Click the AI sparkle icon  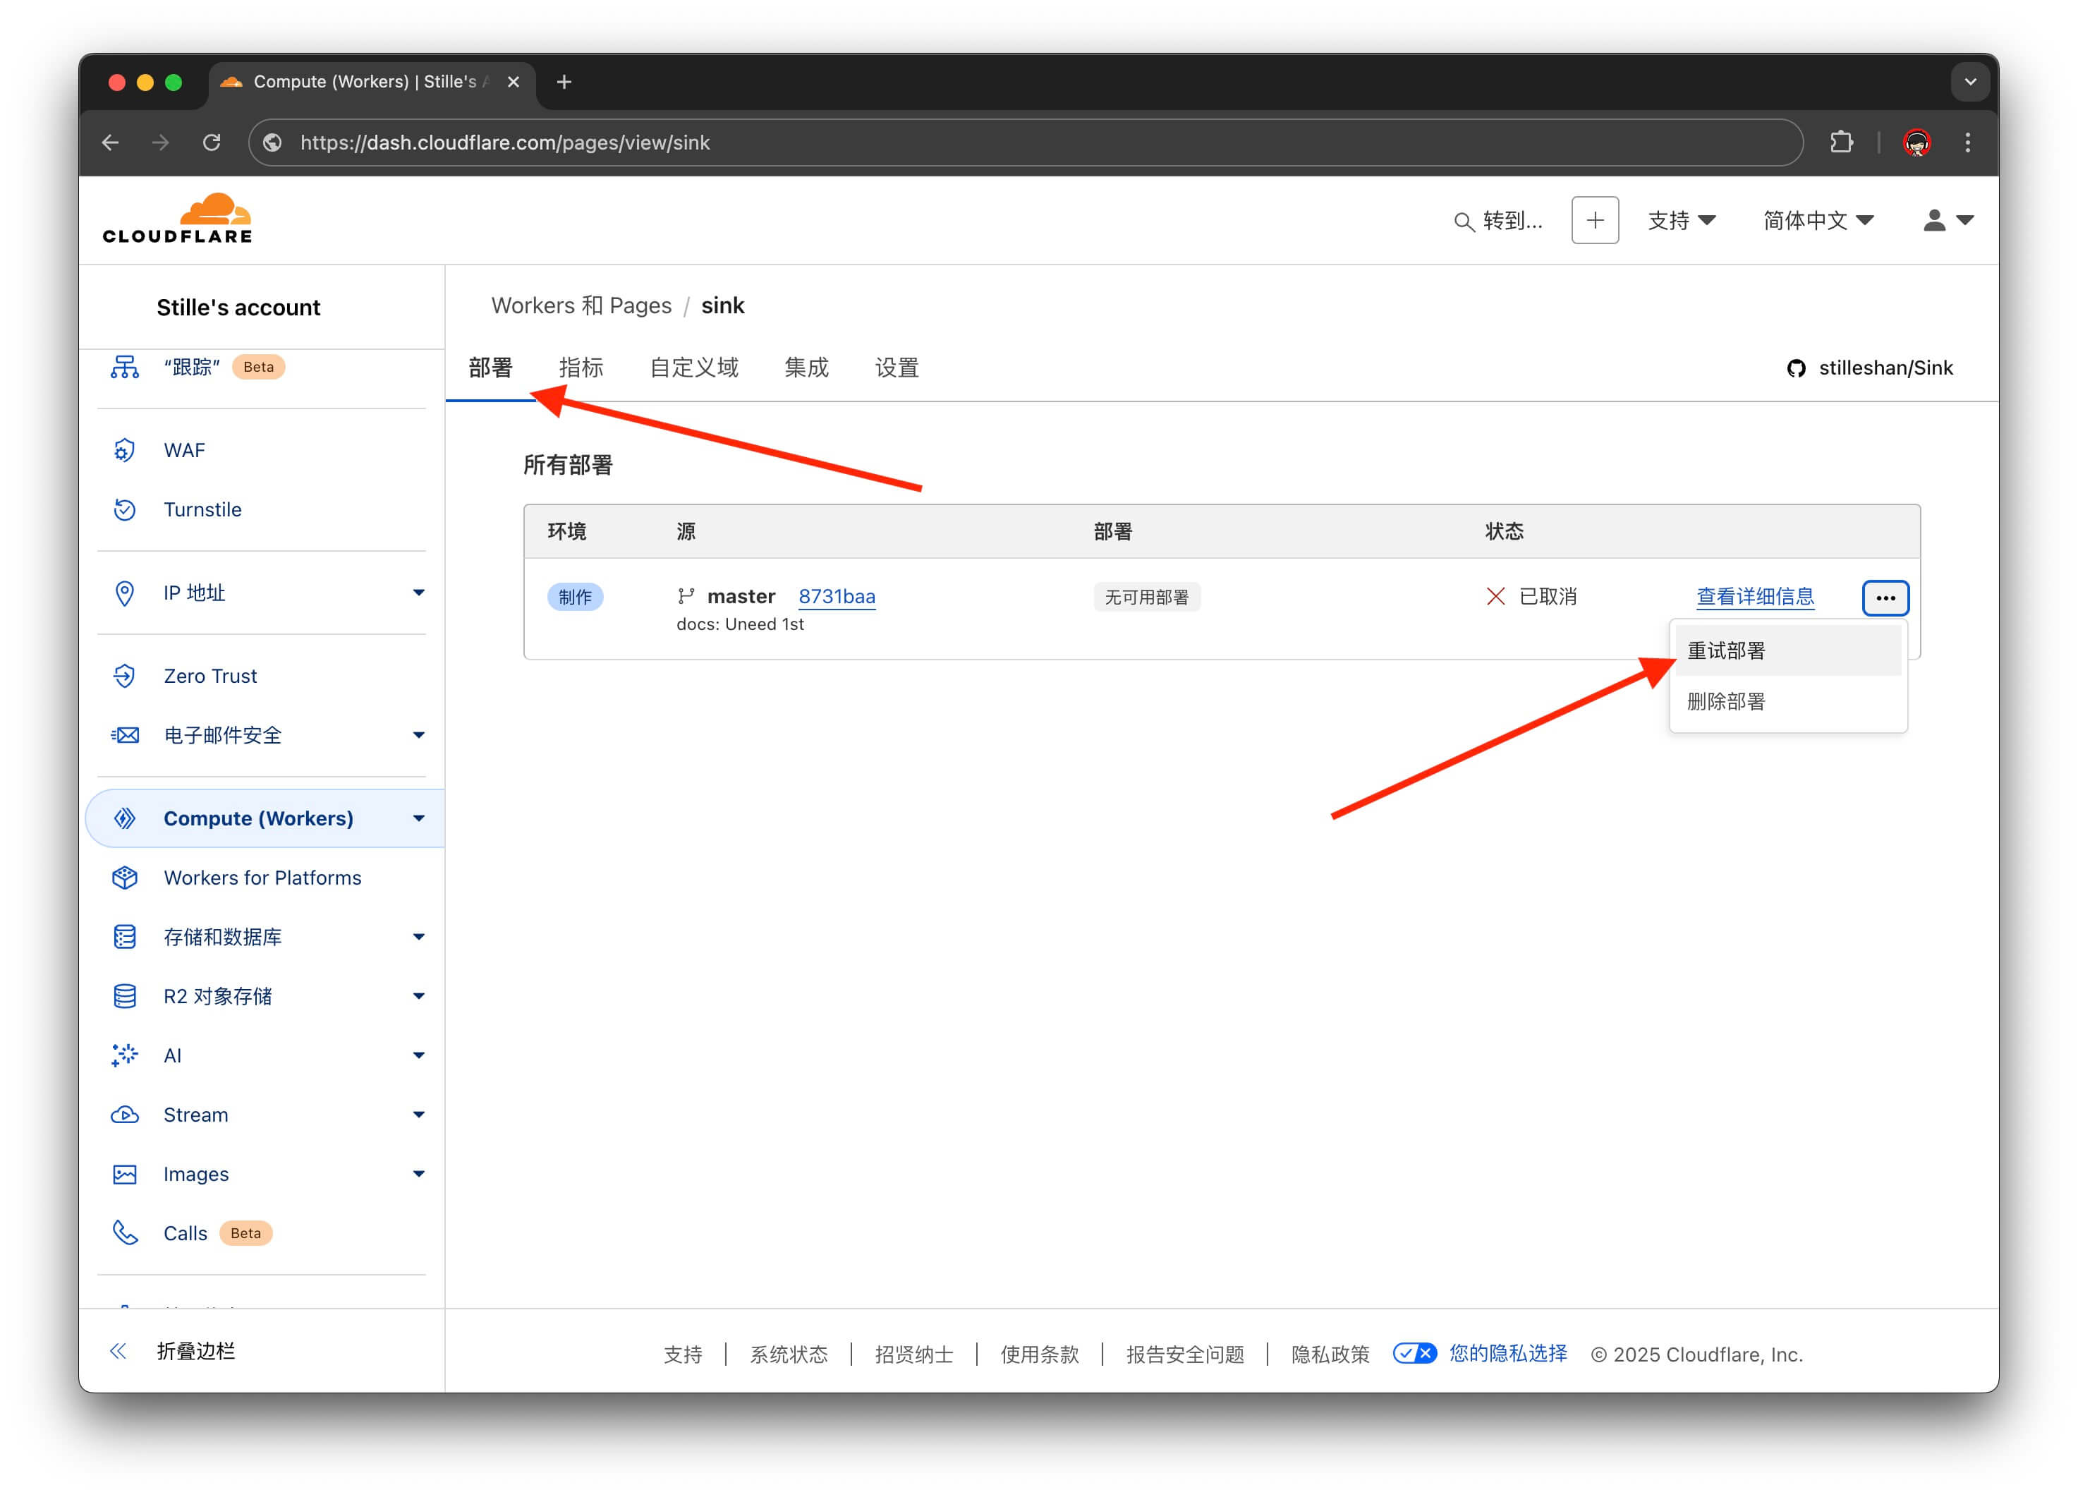125,1055
